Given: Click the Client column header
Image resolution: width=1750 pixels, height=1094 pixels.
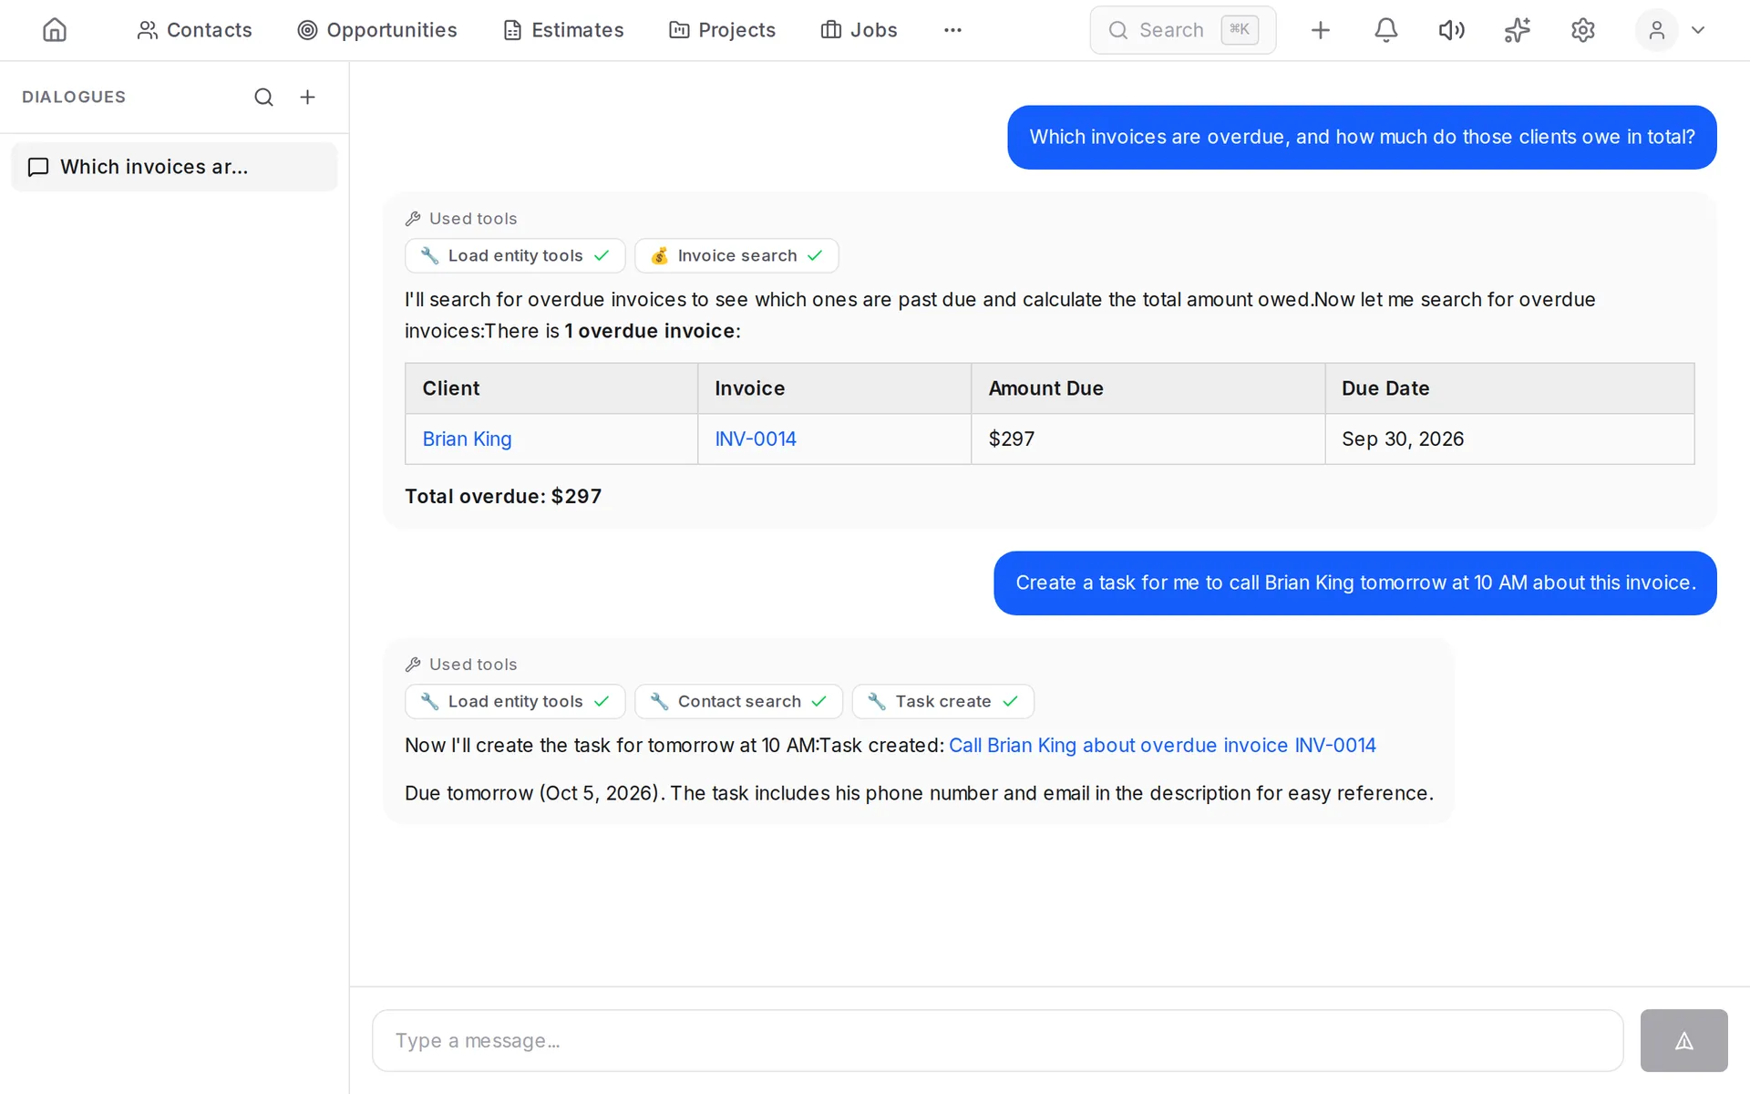Looking at the screenshot, I should pyautogui.click(x=551, y=388).
